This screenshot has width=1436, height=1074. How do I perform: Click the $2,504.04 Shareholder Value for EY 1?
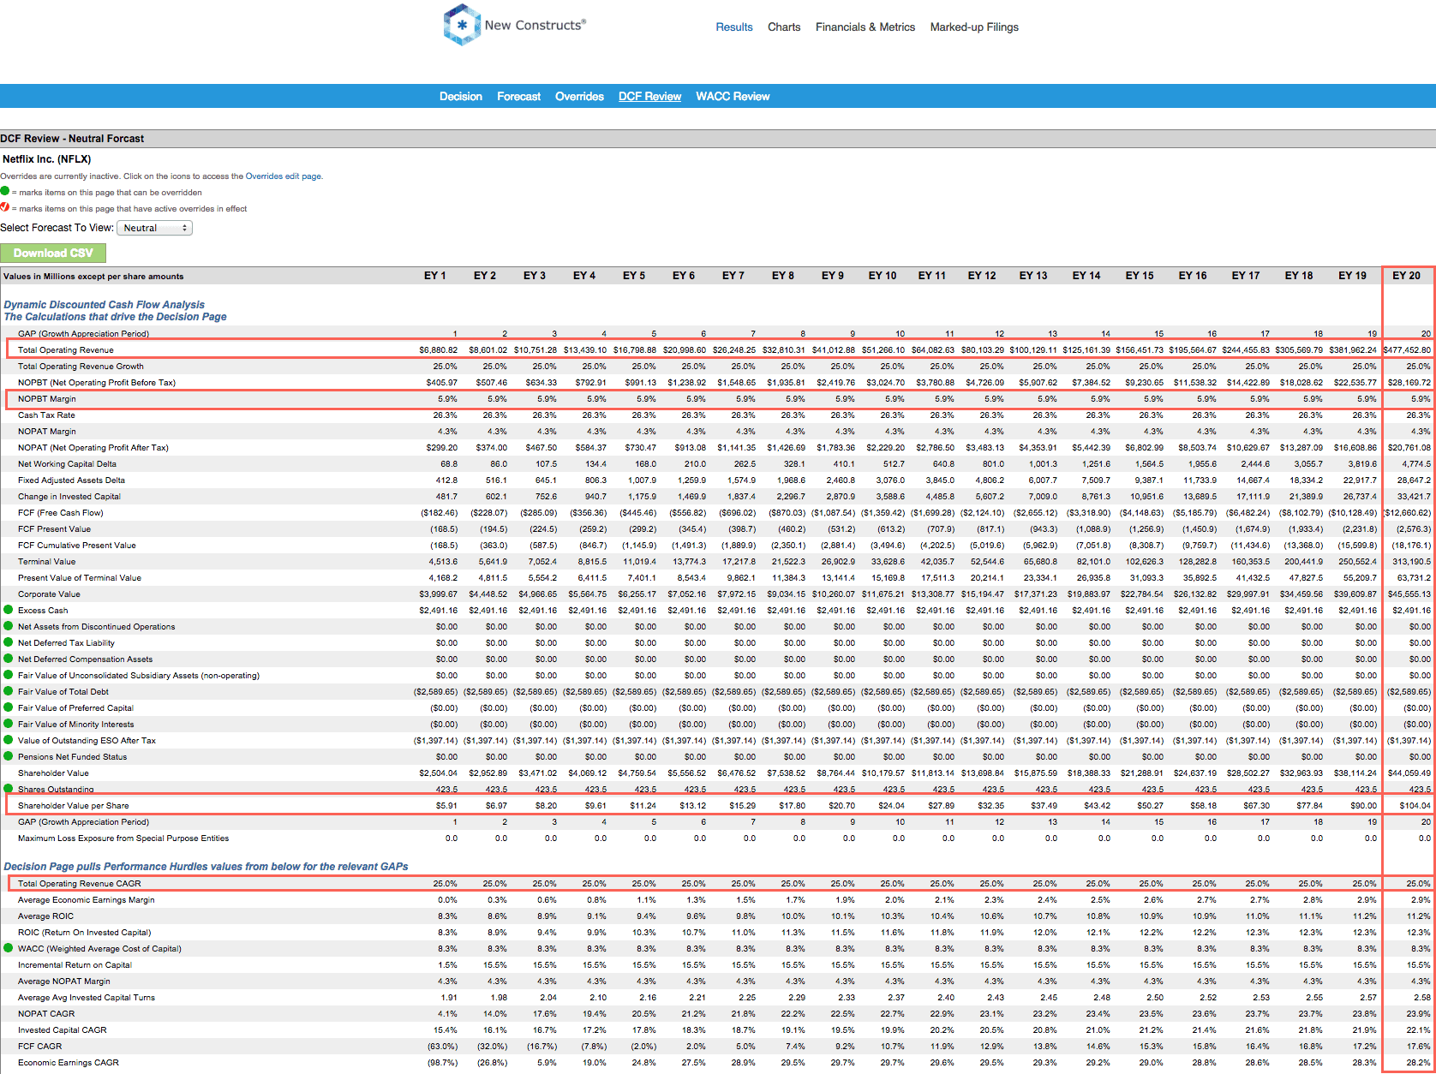tap(438, 773)
